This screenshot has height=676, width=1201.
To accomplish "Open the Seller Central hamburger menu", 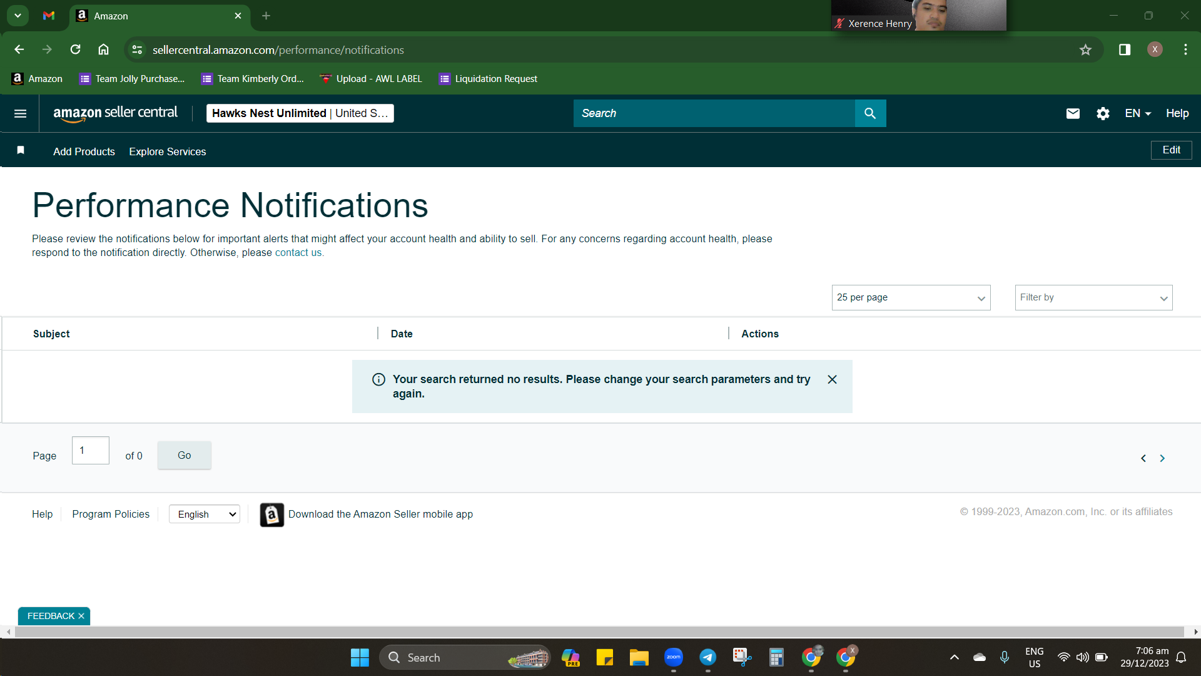I will tap(20, 113).
